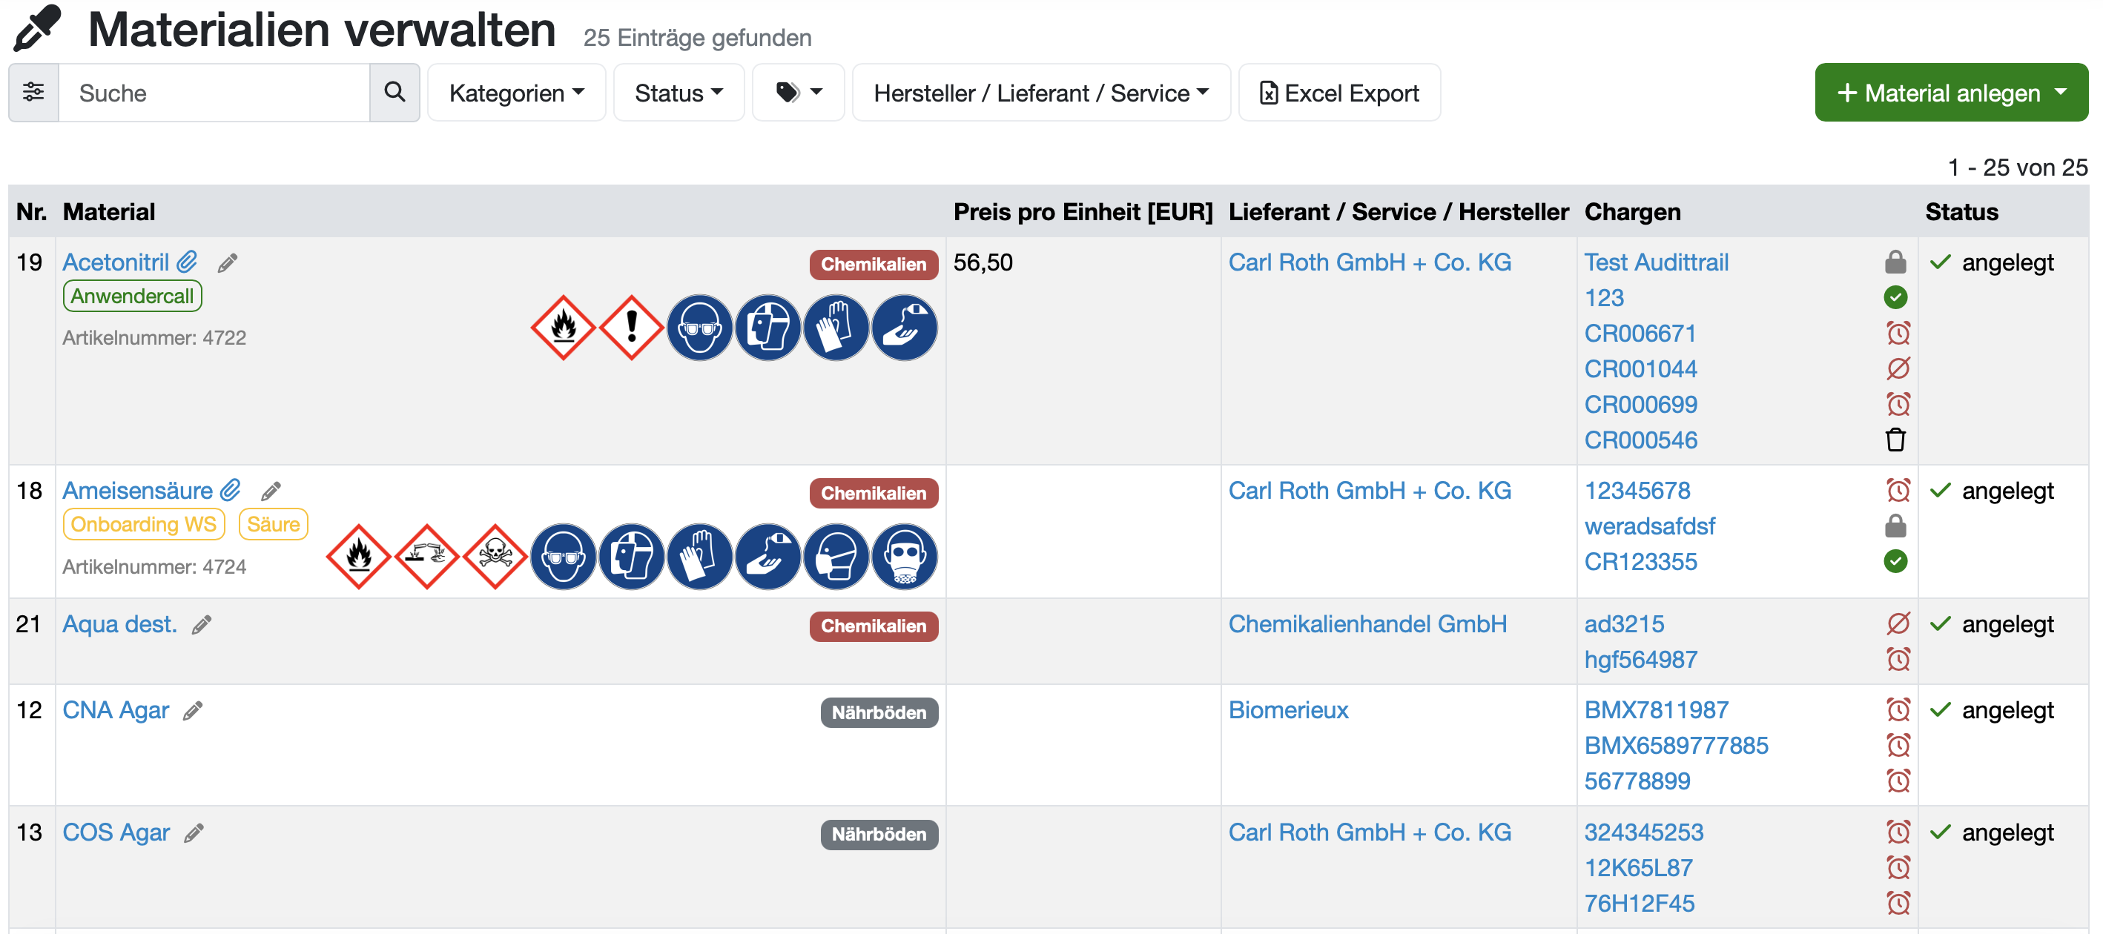Edit CNA Agar with the pencil icon
Screen dimensions: 2103x934
coord(193,711)
